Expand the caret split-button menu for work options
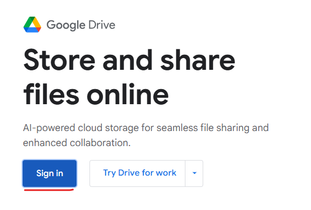The image size is (311, 210). 194,173
